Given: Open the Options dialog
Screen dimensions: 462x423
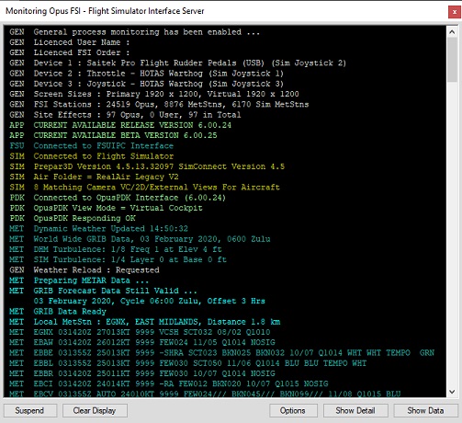Looking at the screenshot, I should 293,410.
